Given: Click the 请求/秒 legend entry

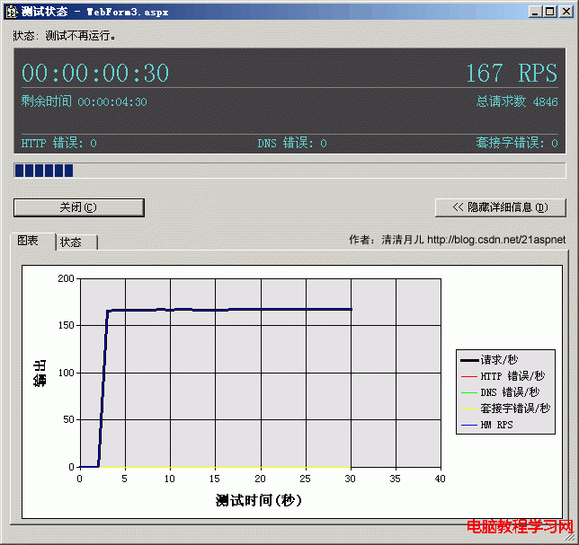Looking at the screenshot, I should click(489, 359).
